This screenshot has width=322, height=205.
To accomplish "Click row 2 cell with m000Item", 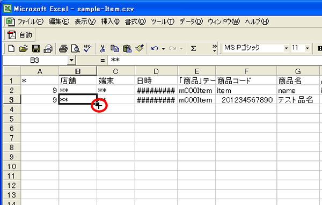I will 197,90.
